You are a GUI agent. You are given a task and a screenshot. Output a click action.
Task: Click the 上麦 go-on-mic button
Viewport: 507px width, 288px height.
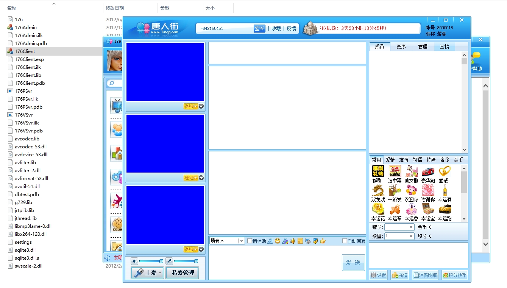click(x=147, y=272)
